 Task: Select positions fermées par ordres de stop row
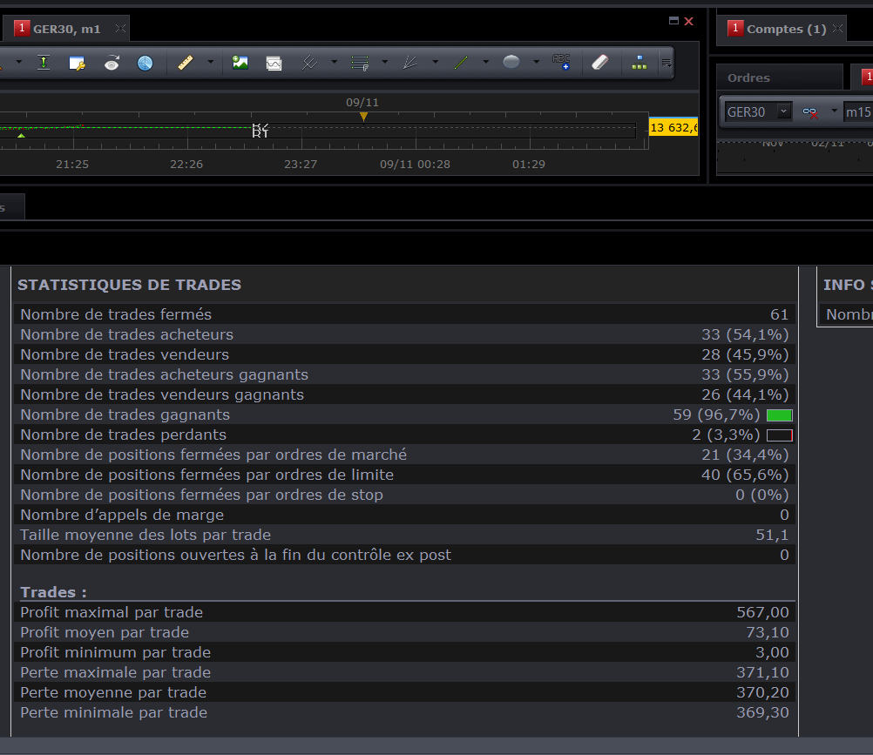pos(405,495)
